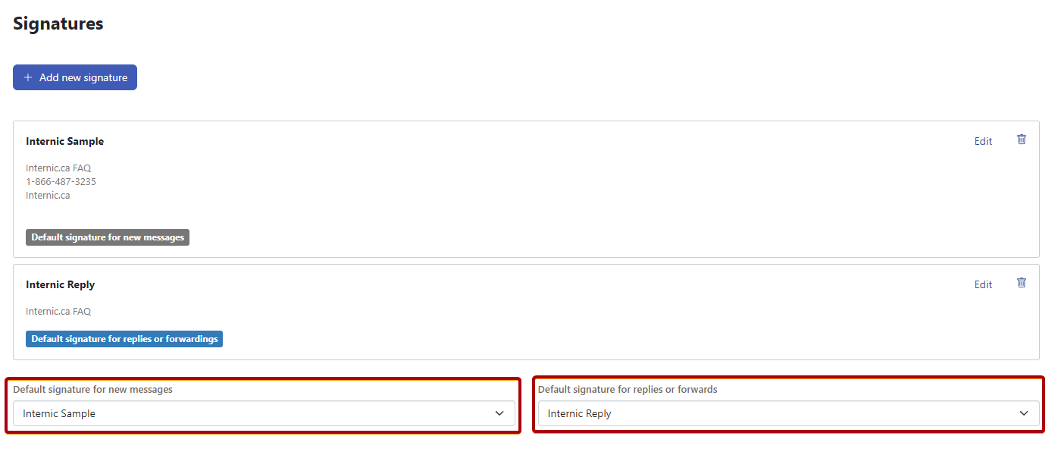1055x455 pixels.
Task: Click the 'Default signature for replies or forwards' field label
Action: point(628,389)
